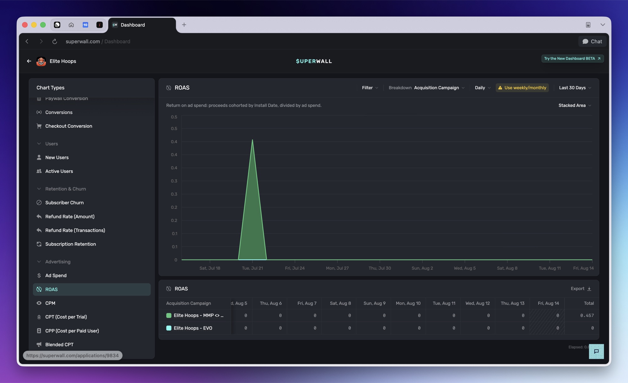This screenshot has width=628, height=383.
Task: Click the browser forward navigation arrow
Action: pos(41,41)
